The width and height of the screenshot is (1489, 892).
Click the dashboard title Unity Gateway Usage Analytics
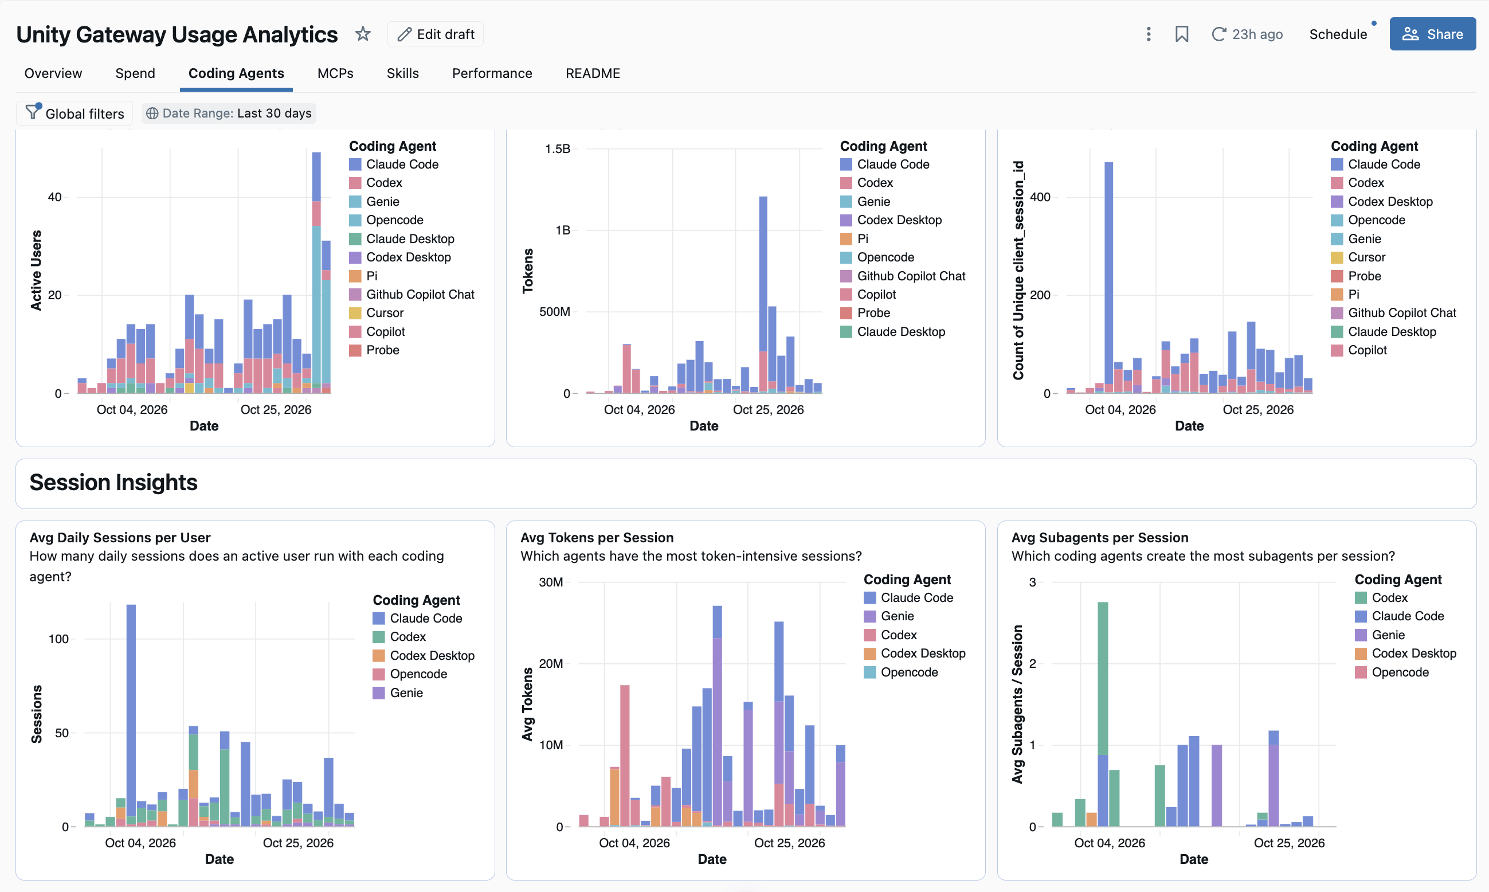click(177, 34)
